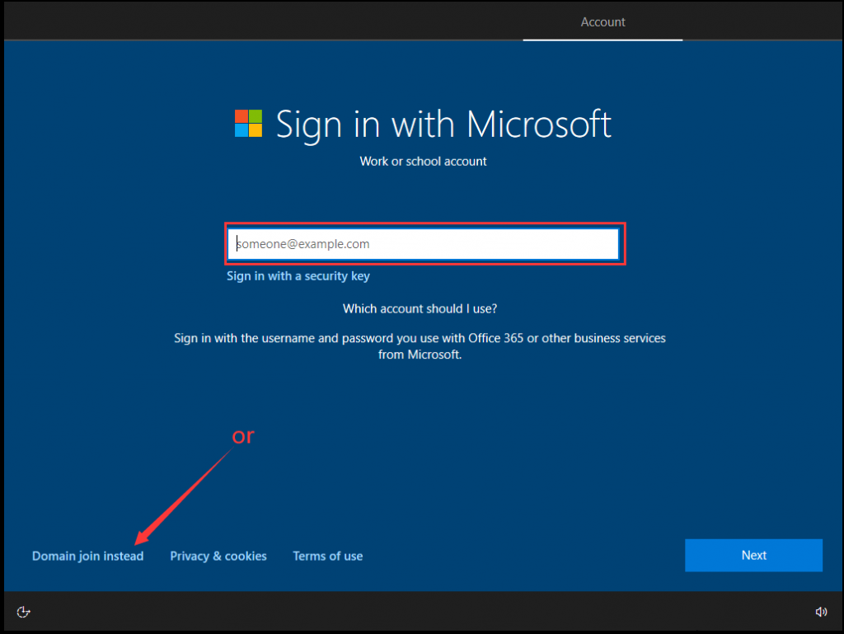844x634 pixels.
Task: Open Sign in with a security key
Action: (x=298, y=276)
